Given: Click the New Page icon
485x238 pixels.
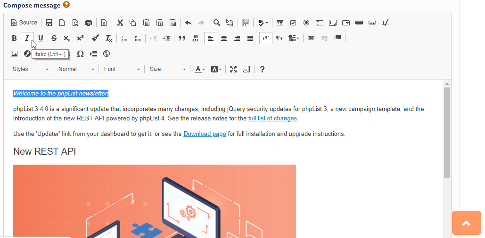Looking at the screenshot, I should 62,23.
